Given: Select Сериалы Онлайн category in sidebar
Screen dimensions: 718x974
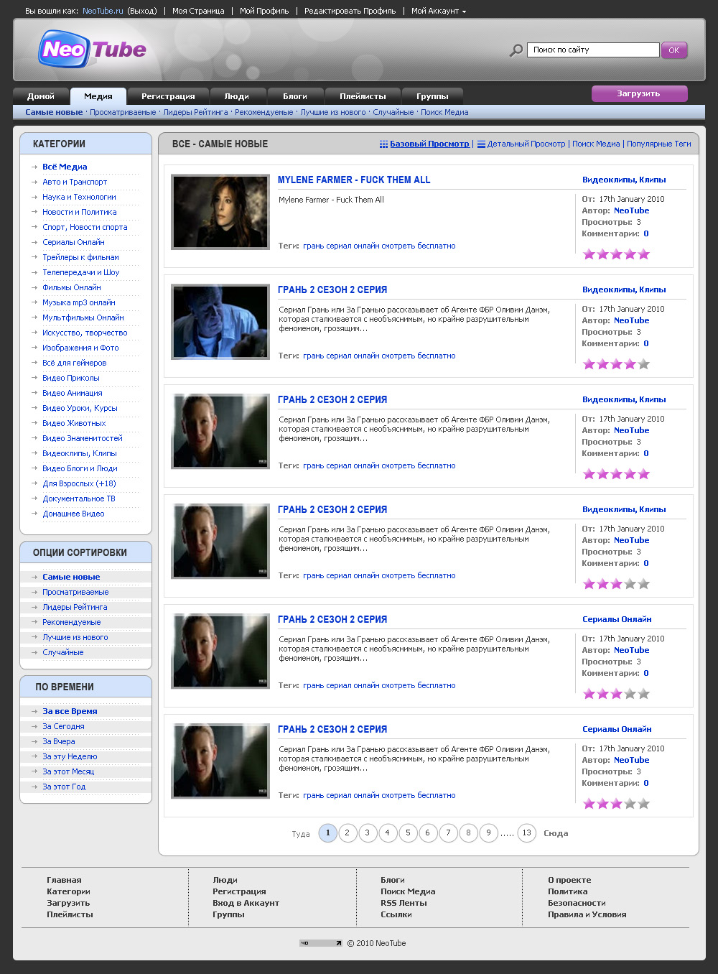Looking at the screenshot, I should [x=73, y=242].
